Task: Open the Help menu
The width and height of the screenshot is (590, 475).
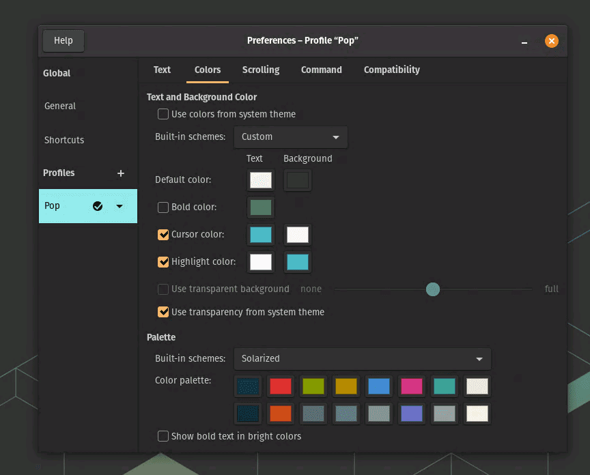Action: pos(63,40)
